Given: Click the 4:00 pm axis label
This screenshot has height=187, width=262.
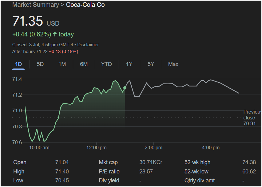Looking at the screenshot, I should [x=211, y=148].
